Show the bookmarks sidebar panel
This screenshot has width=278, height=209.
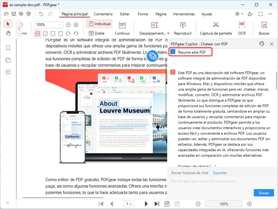8,48
